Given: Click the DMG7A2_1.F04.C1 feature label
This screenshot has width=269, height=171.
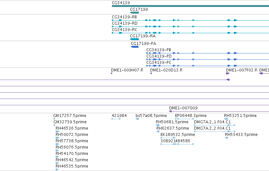Looking at the screenshot, I should click(212, 122).
